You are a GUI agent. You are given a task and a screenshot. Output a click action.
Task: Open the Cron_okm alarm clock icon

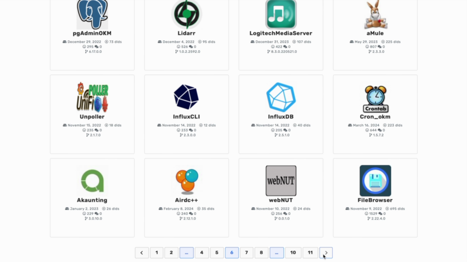[x=375, y=99]
